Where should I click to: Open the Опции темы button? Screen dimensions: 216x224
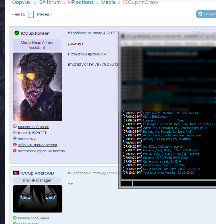206,14
